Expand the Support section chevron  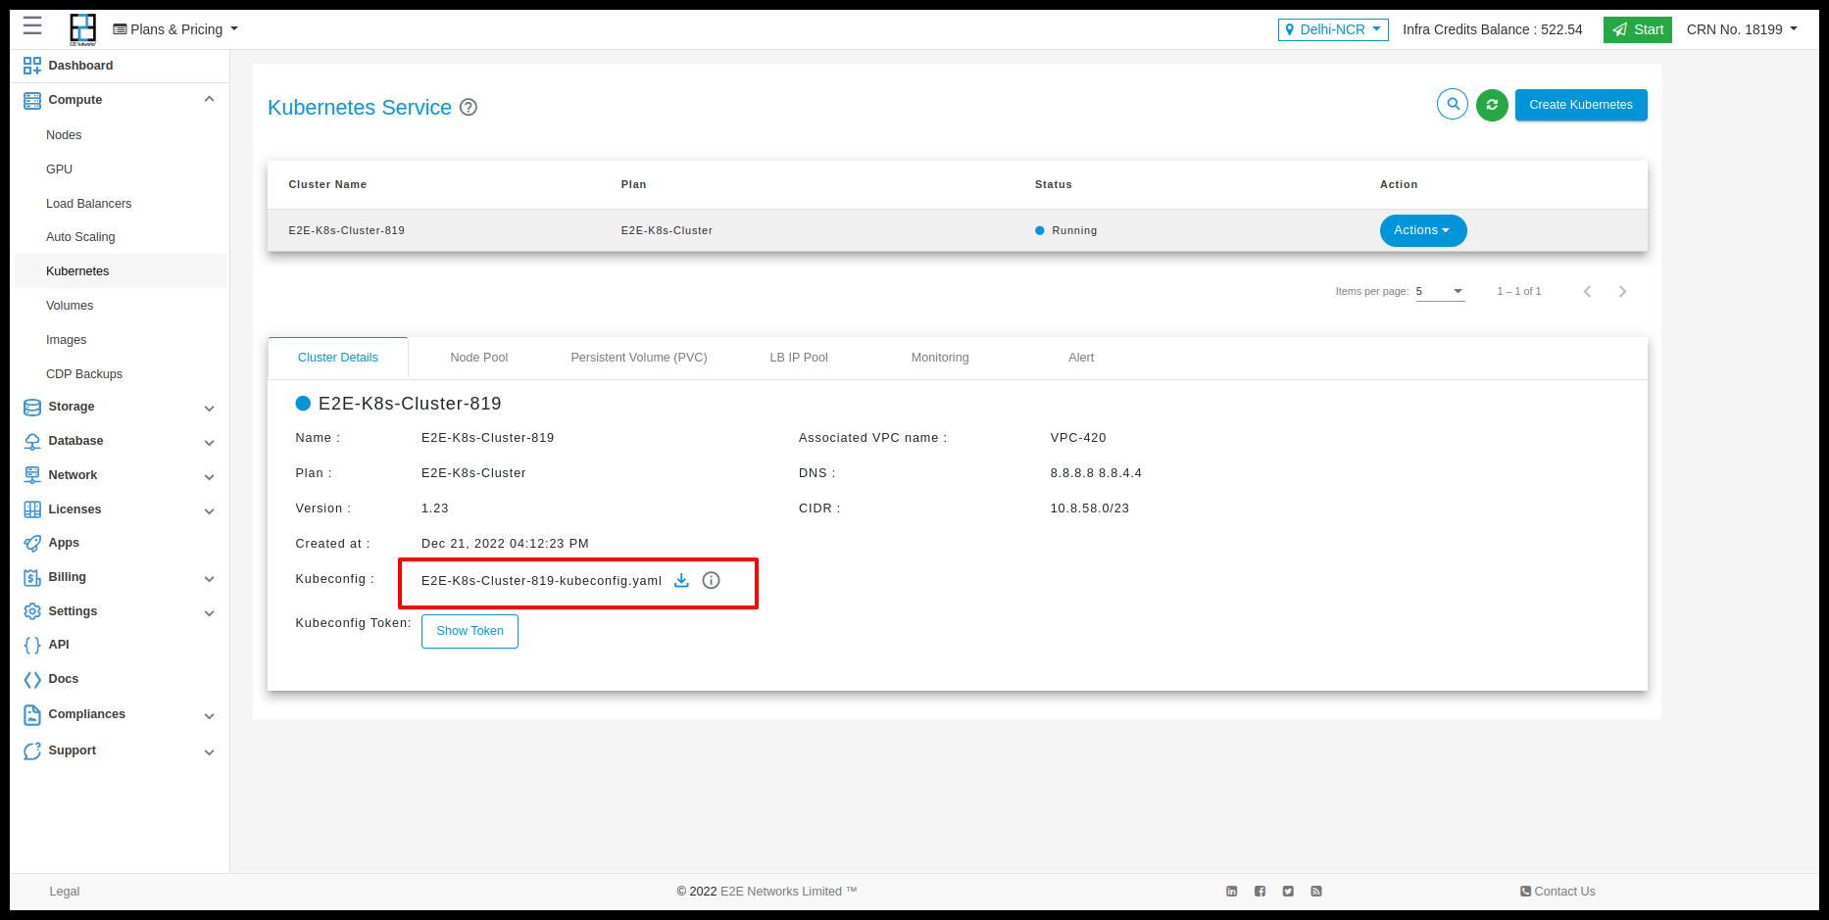(x=209, y=751)
